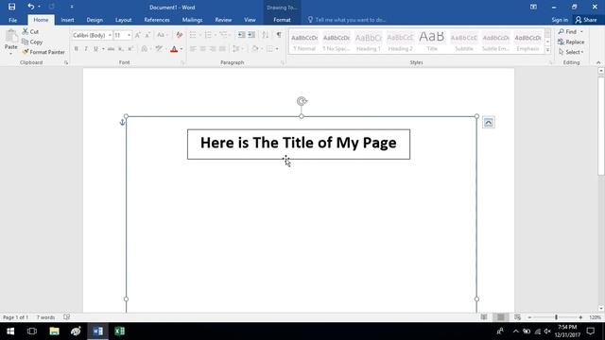Apply the Title style
The image size is (605, 340).
click(x=432, y=42)
